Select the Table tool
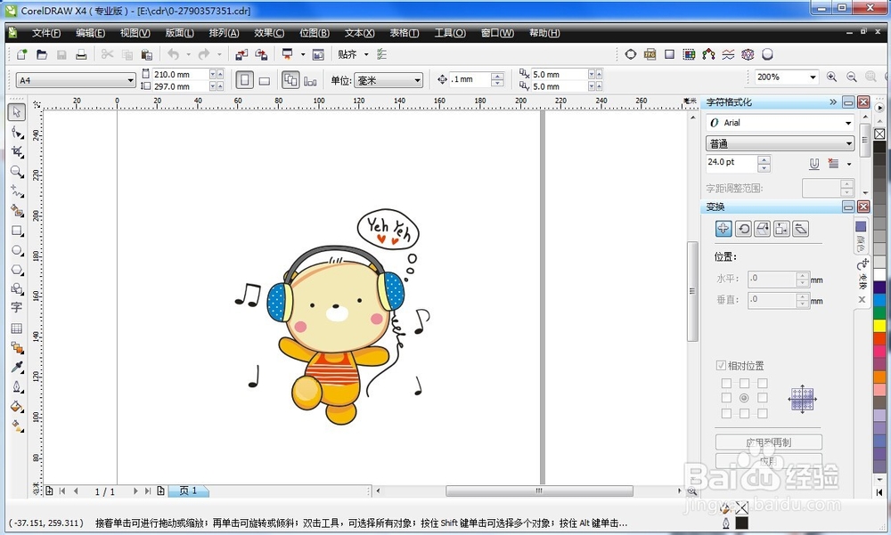Screen dimensions: 891x535 click(17, 328)
